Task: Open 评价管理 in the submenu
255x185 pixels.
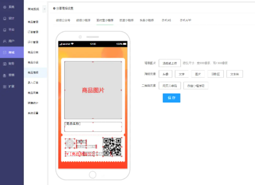Action: coord(33,42)
